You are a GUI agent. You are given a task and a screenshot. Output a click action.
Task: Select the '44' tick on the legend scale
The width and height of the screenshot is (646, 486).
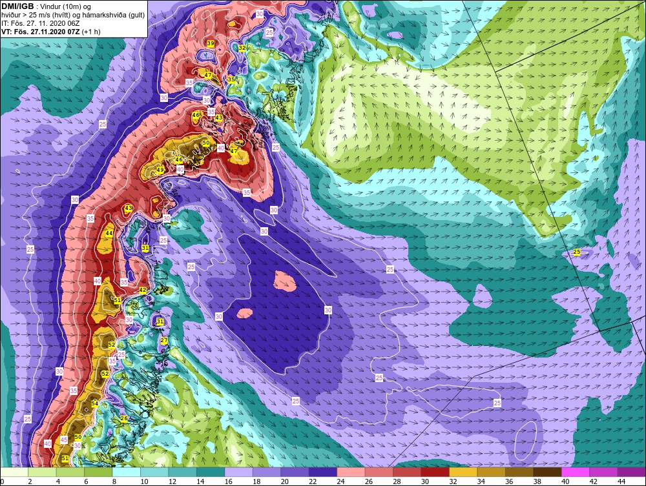621,481
